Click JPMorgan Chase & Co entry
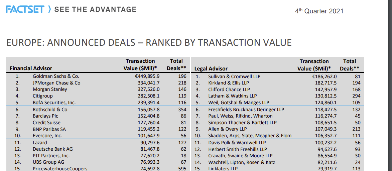This screenshot has height=171, width=392. [56, 83]
